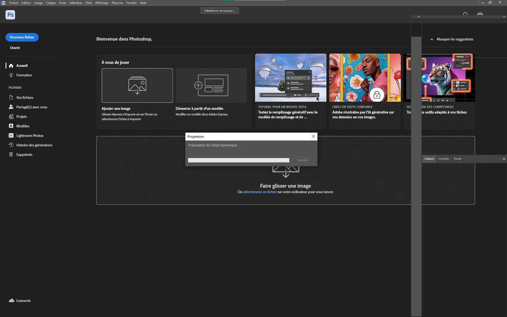507x317 pixels.
Task: Expand panels with left double-arrow
Action: click(419, 17)
